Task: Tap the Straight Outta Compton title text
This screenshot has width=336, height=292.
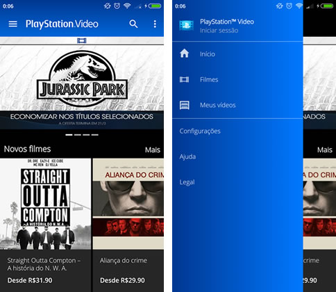Action: coord(44,264)
